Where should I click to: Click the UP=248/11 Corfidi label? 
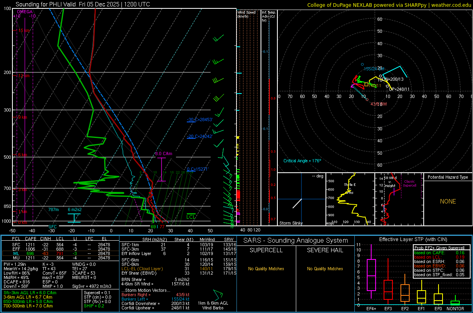(x=399, y=89)
